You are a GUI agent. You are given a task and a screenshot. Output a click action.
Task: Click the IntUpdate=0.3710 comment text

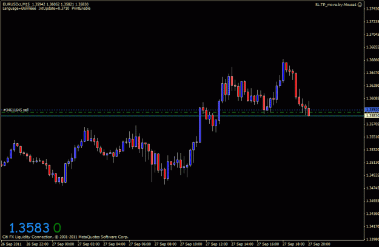pyautogui.click(x=53, y=8)
